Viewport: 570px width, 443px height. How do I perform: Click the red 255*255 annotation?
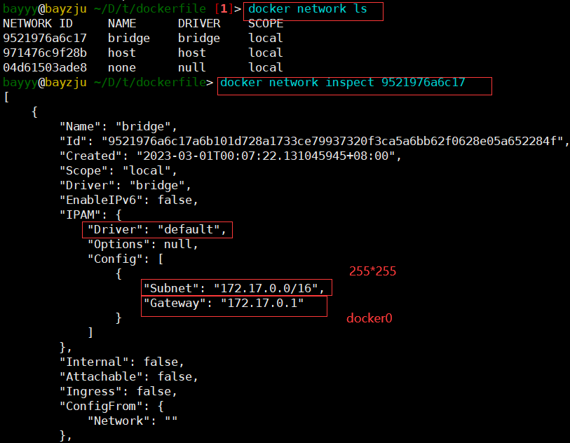coord(372,271)
